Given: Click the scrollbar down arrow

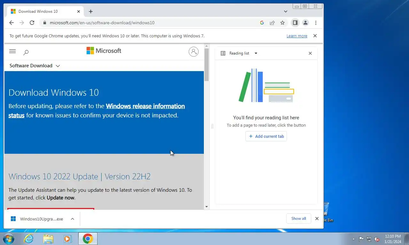Looking at the screenshot, I should click(x=207, y=207).
